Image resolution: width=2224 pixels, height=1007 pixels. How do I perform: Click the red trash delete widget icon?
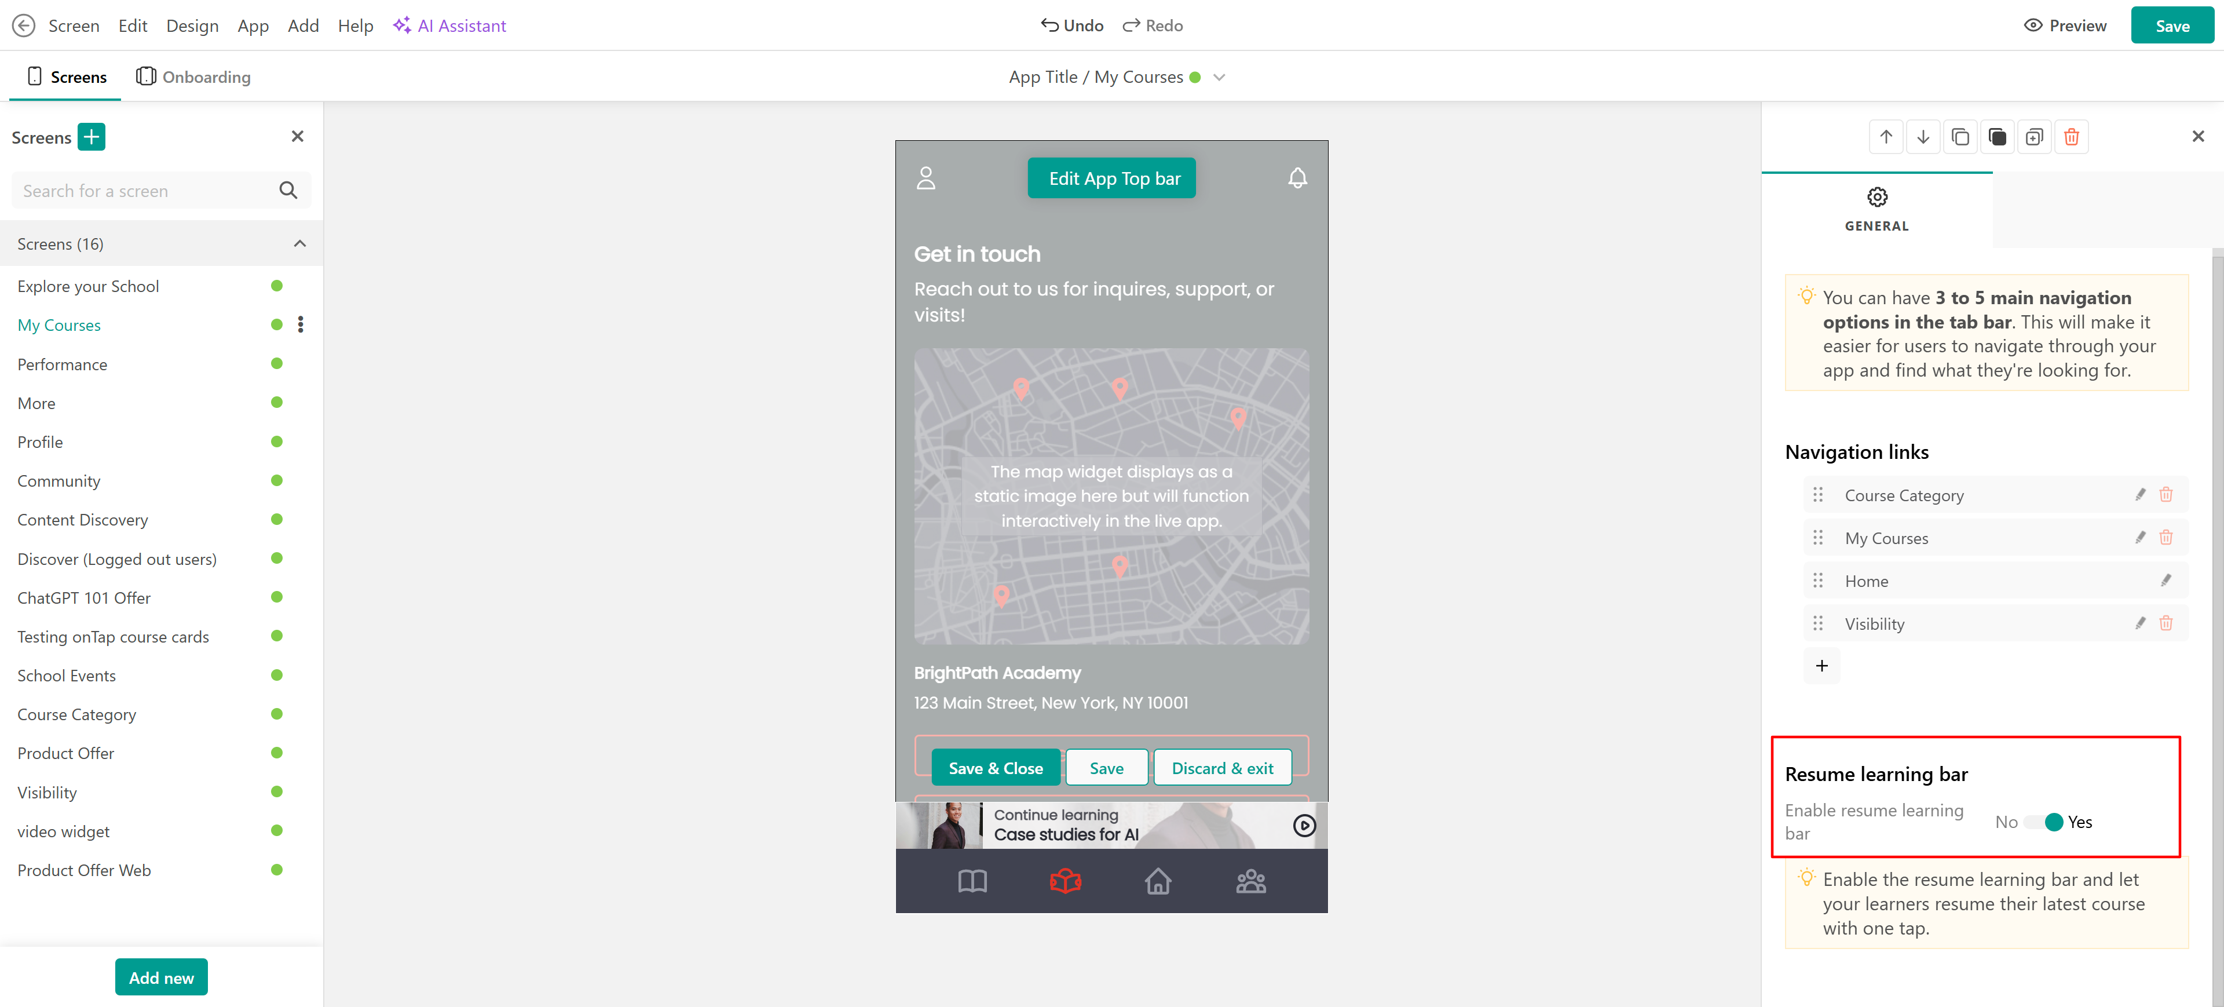(x=2071, y=137)
